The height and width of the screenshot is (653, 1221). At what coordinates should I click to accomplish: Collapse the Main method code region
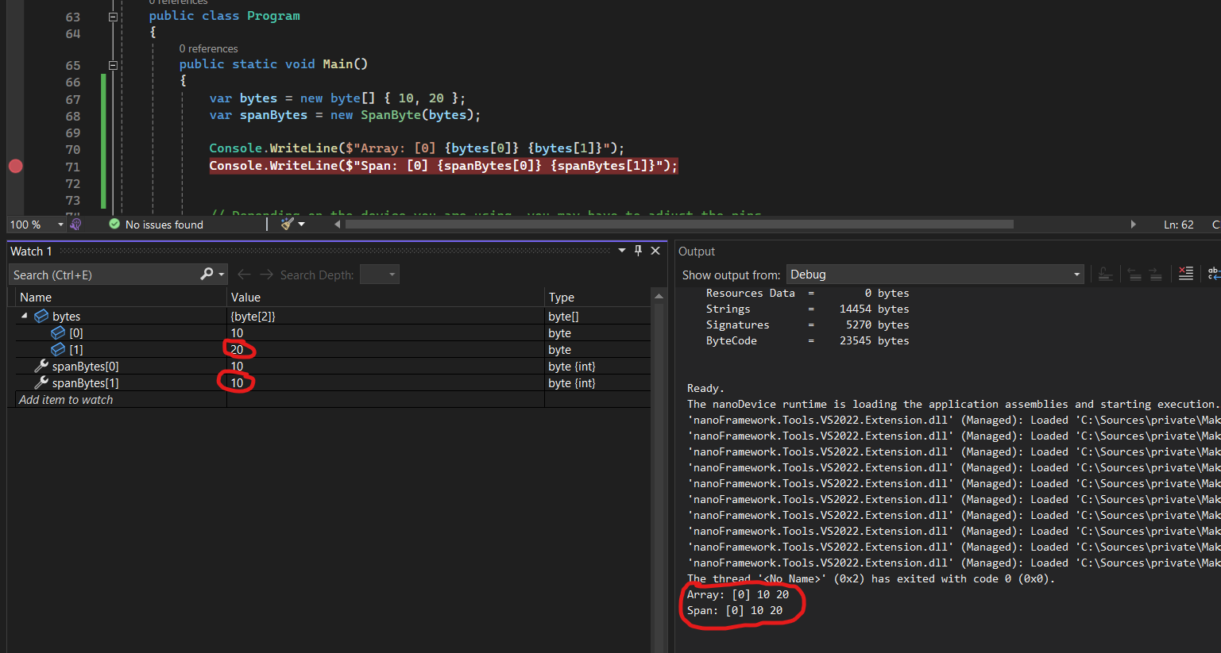(x=113, y=63)
